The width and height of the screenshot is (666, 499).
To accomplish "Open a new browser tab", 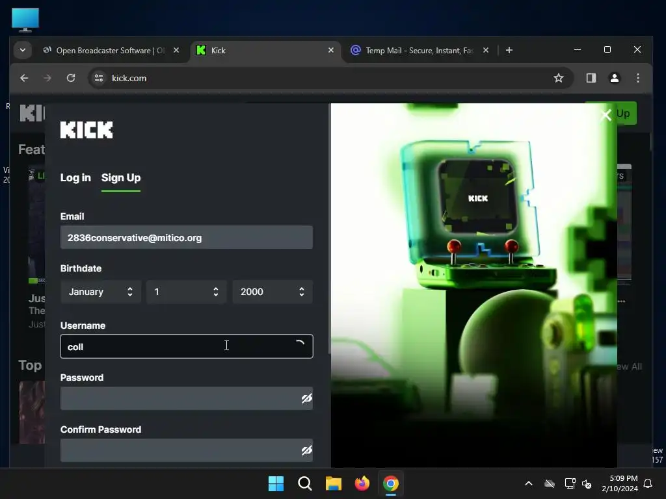I will (x=509, y=51).
